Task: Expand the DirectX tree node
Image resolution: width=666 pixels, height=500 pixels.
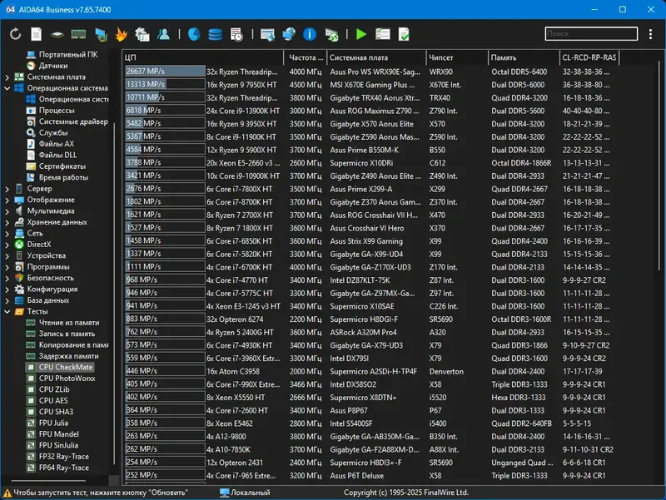Action: point(7,245)
